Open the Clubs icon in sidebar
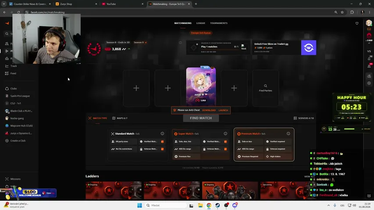Screen dimensions: 374x210 pyautogui.click(x=7, y=88)
